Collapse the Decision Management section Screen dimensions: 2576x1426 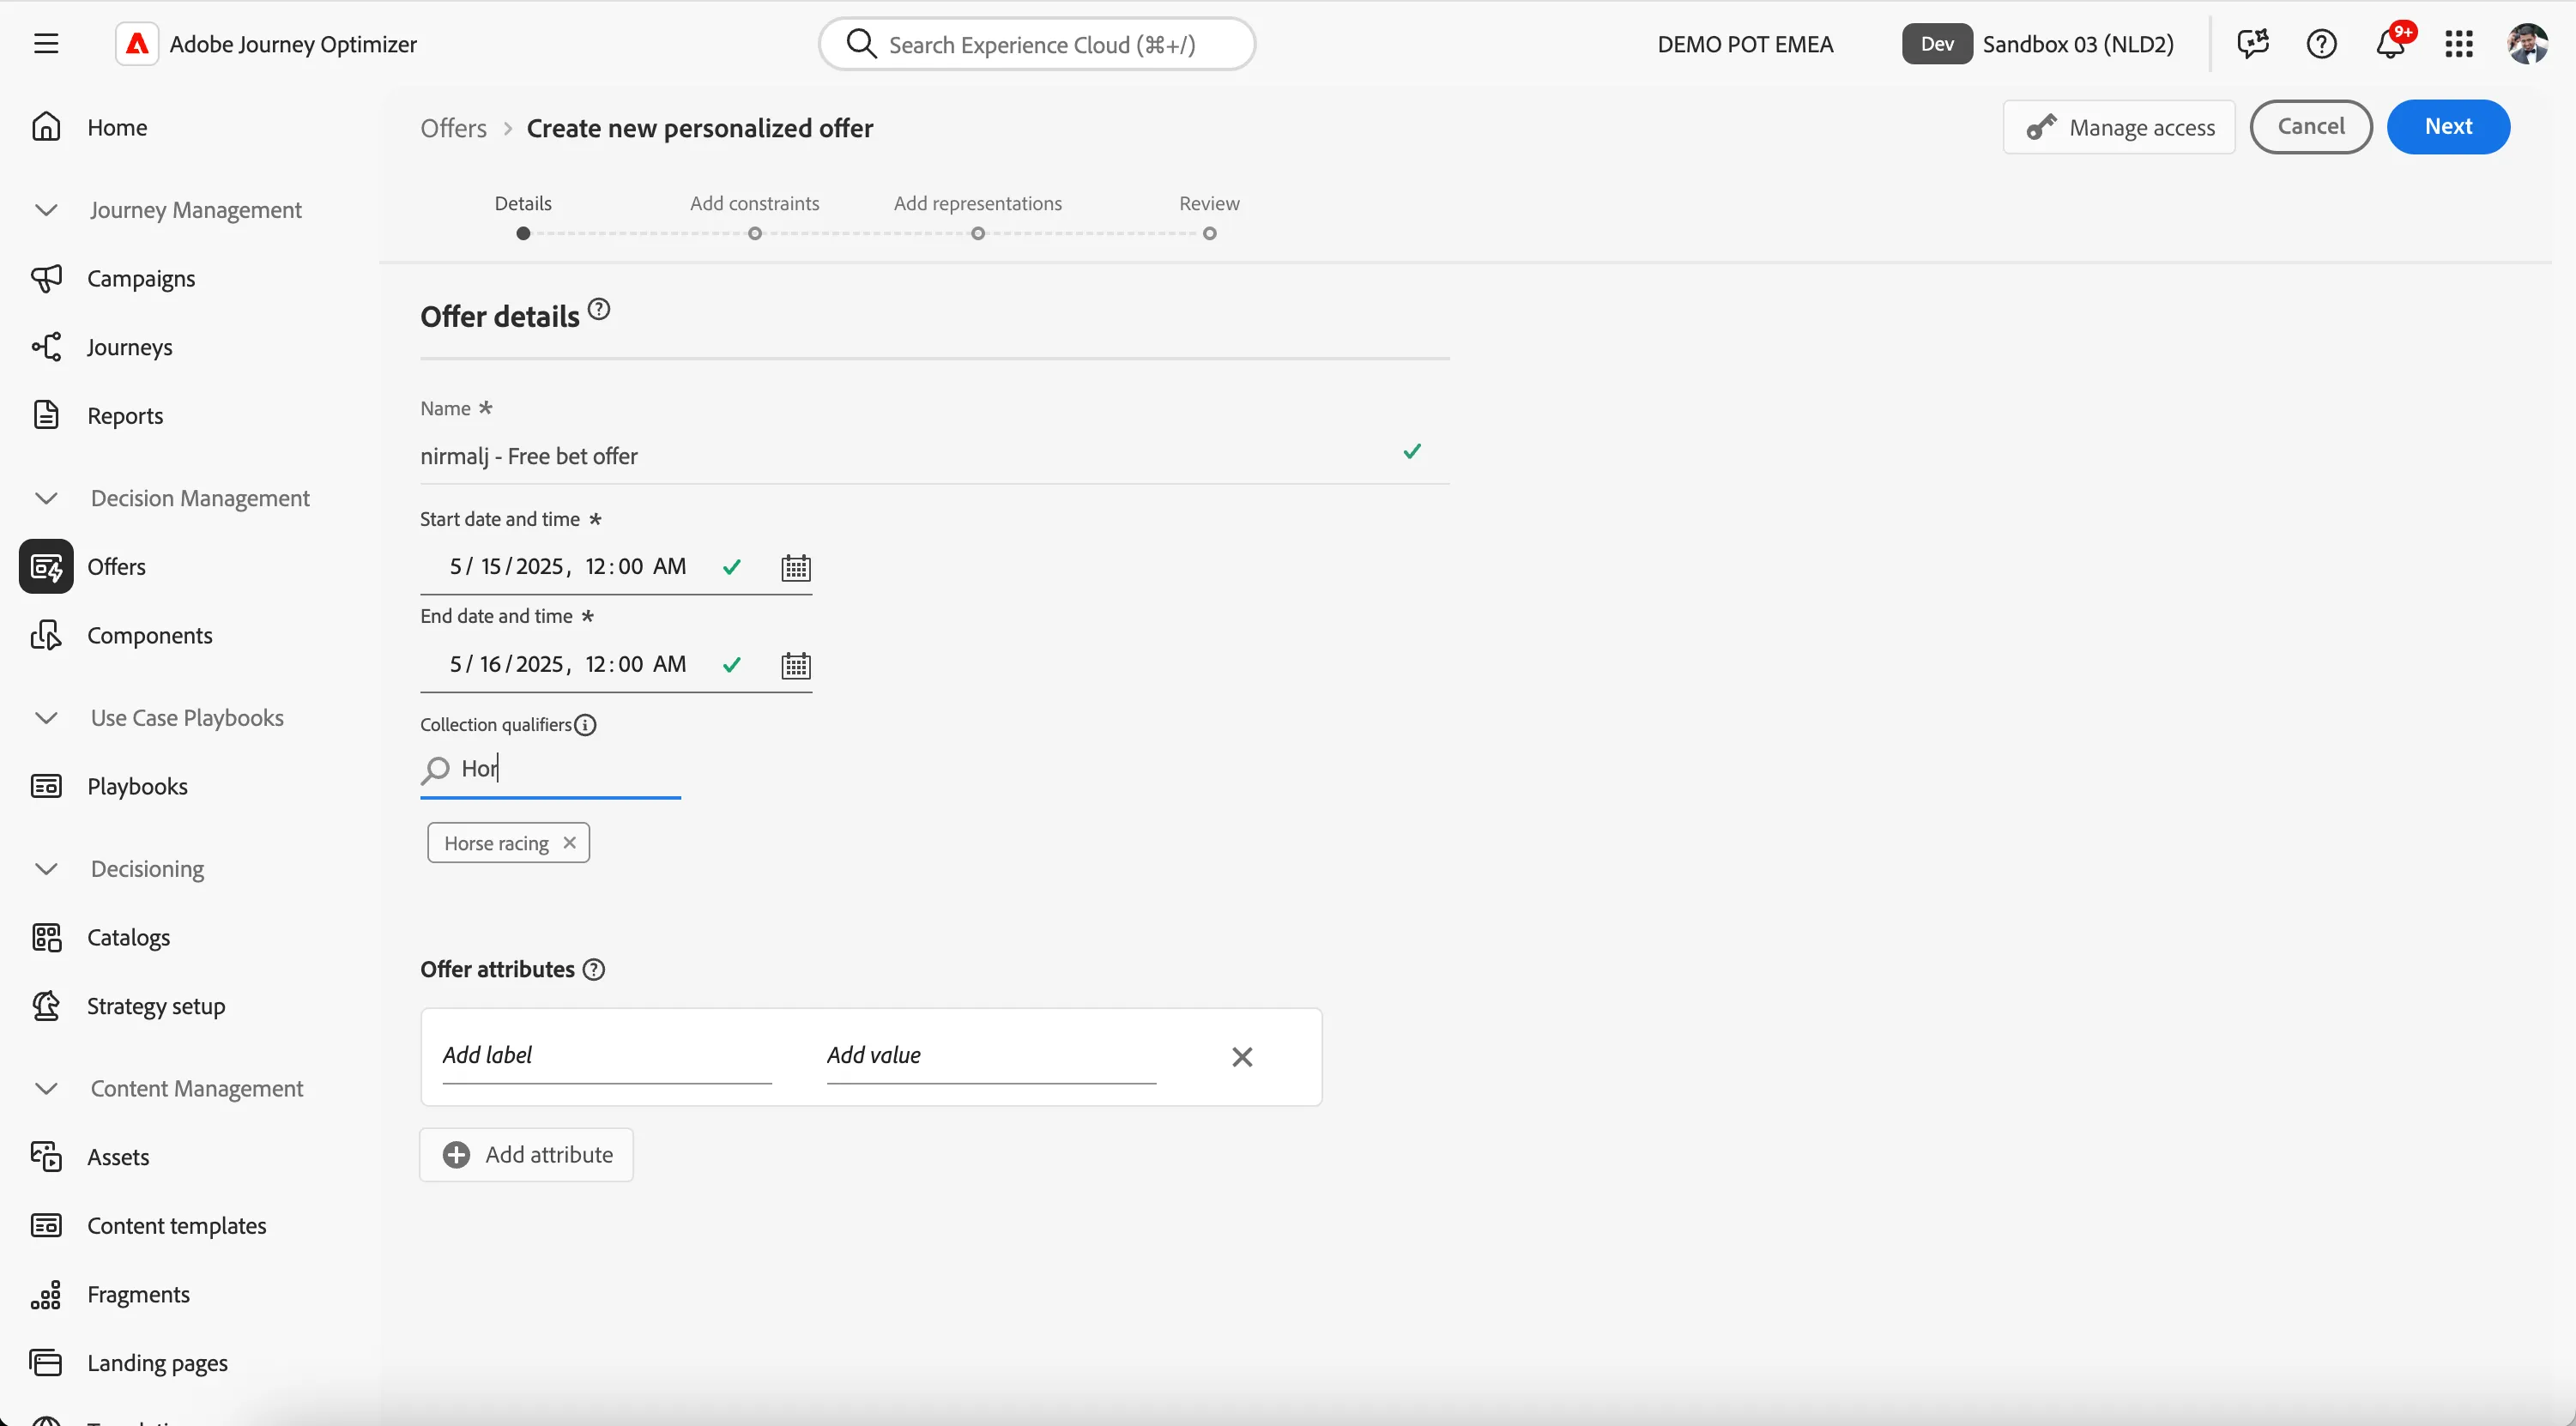pos(46,499)
